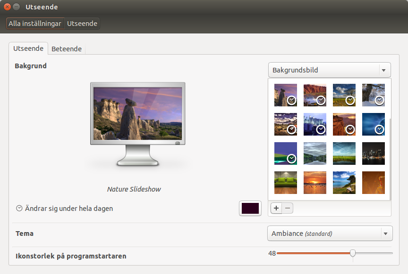This screenshot has height=274, width=408.
Task: Click the Tema label
Action: coord(25,234)
